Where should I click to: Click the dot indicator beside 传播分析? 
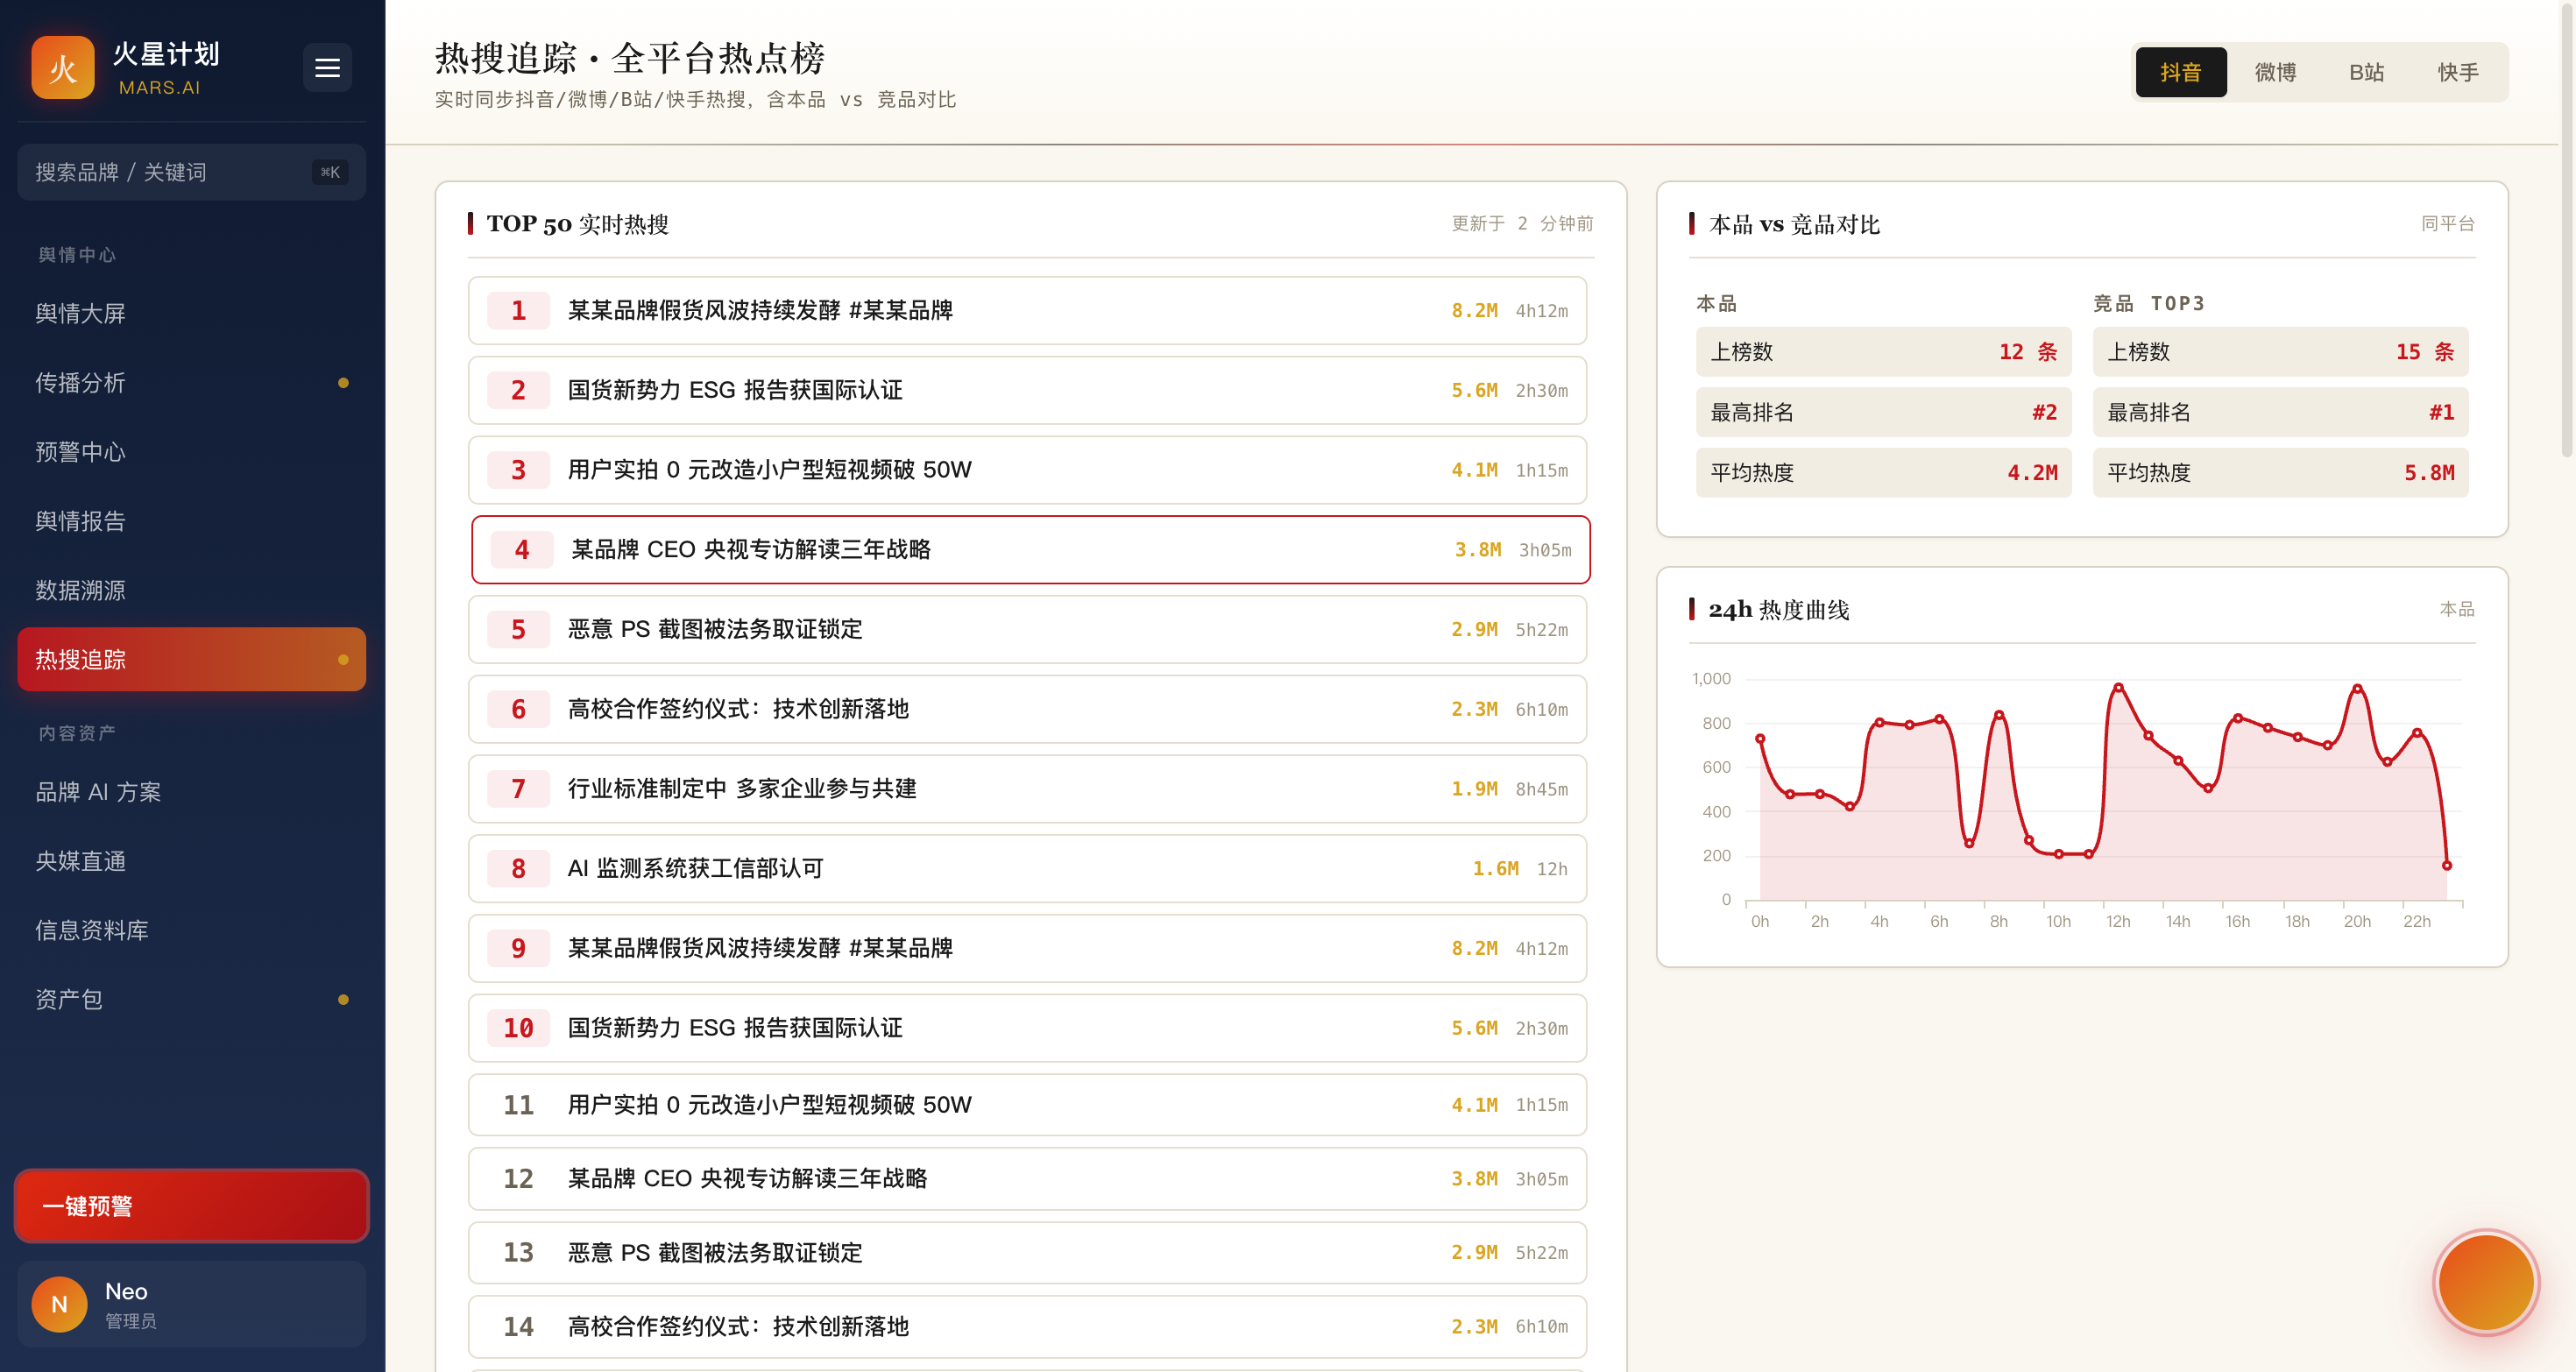click(343, 383)
